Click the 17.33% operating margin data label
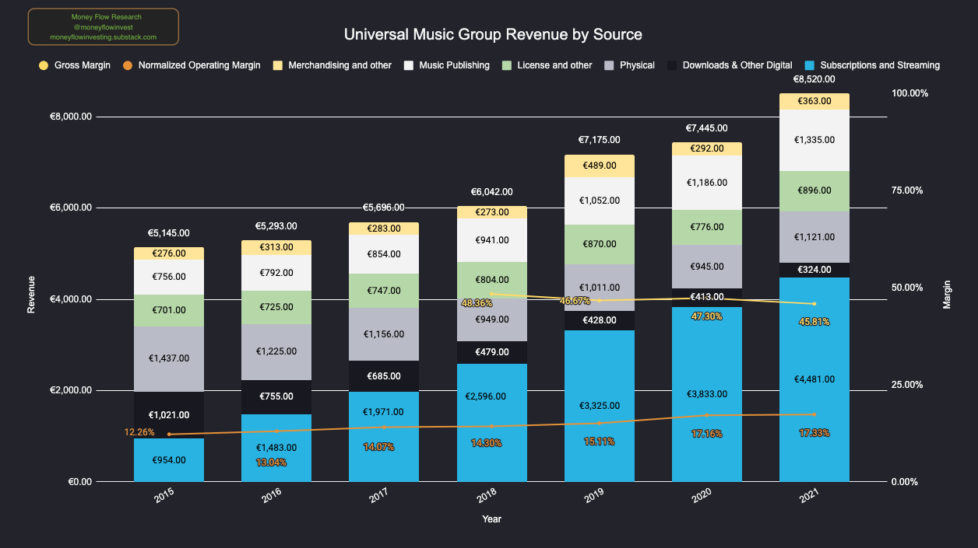 814,433
